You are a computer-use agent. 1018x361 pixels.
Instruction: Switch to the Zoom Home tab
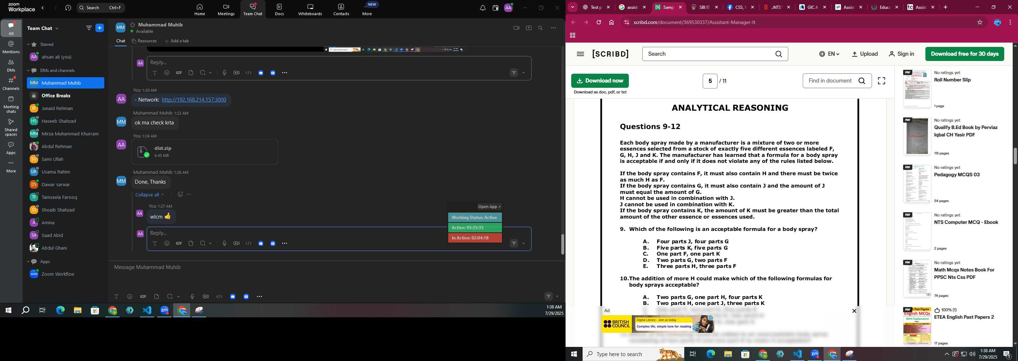(x=200, y=10)
